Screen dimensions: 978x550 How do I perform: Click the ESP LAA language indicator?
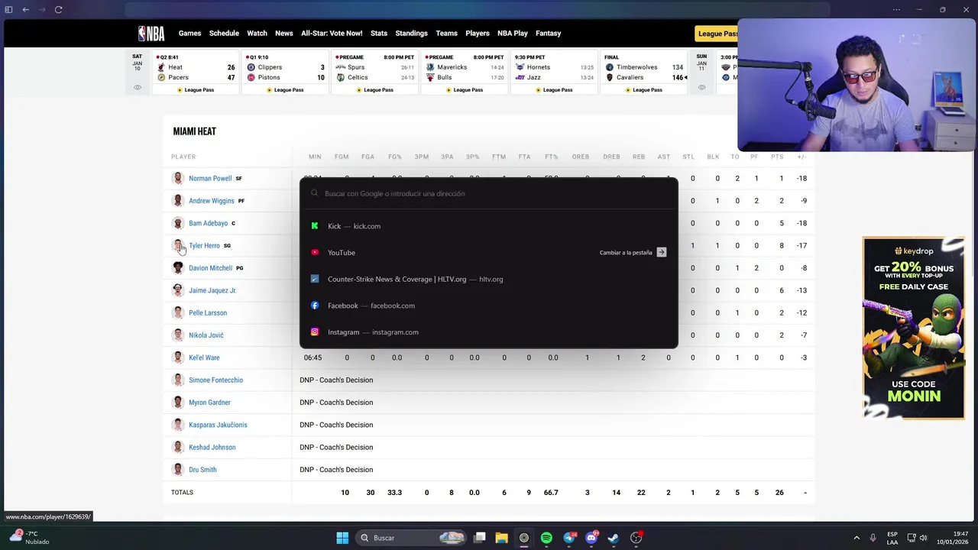(x=892, y=538)
